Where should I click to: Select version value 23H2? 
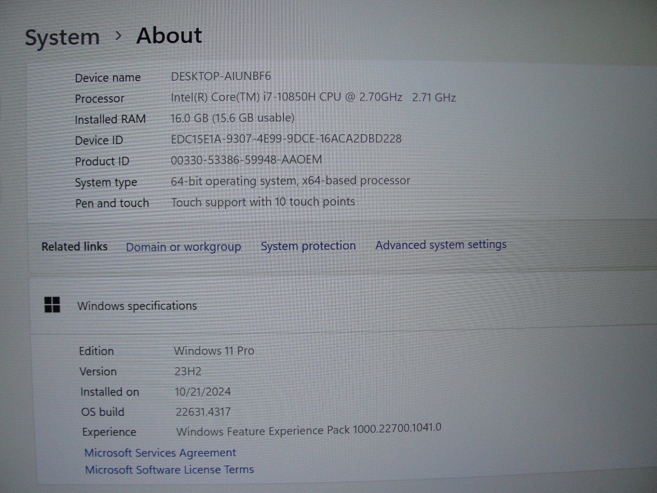pyautogui.click(x=188, y=371)
